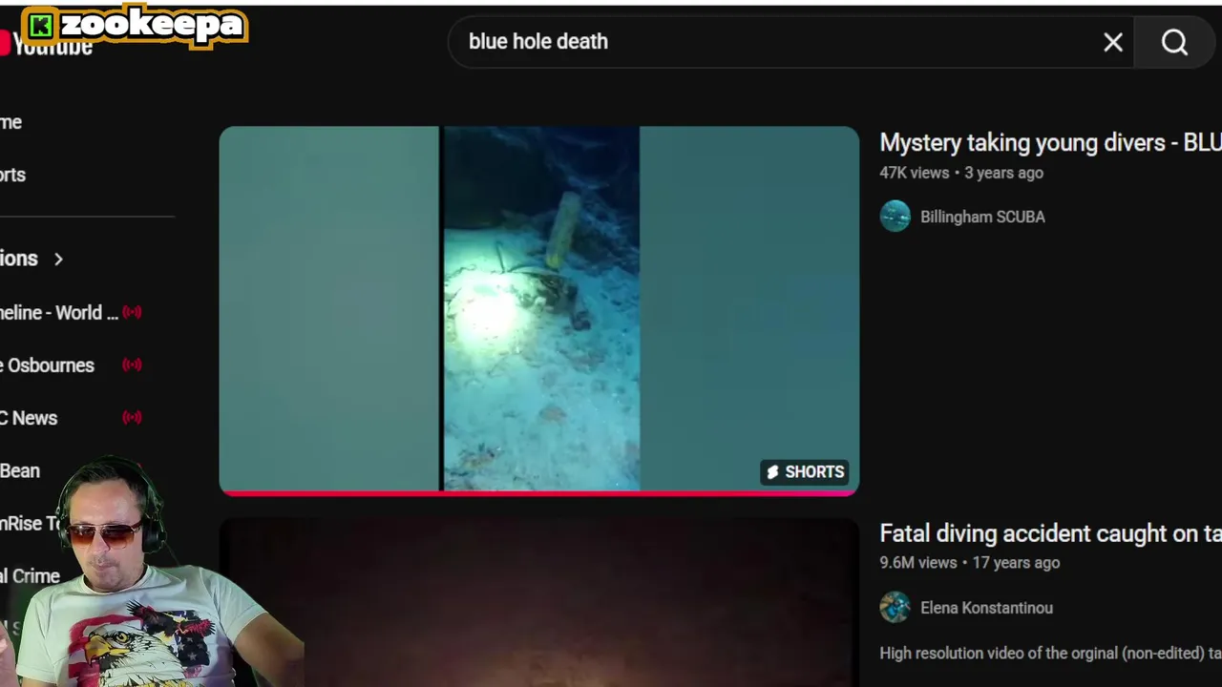The height and width of the screenshot is (687, 1222).
Task: Click the YouTube logo to go home
Action: [x=46, y=43]
